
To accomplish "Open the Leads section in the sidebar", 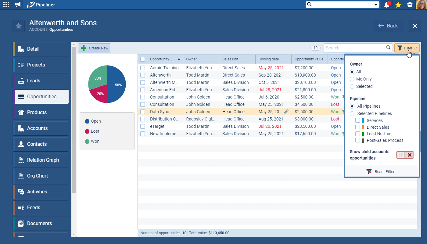I will pyautogui.click(x=40, y=81).
